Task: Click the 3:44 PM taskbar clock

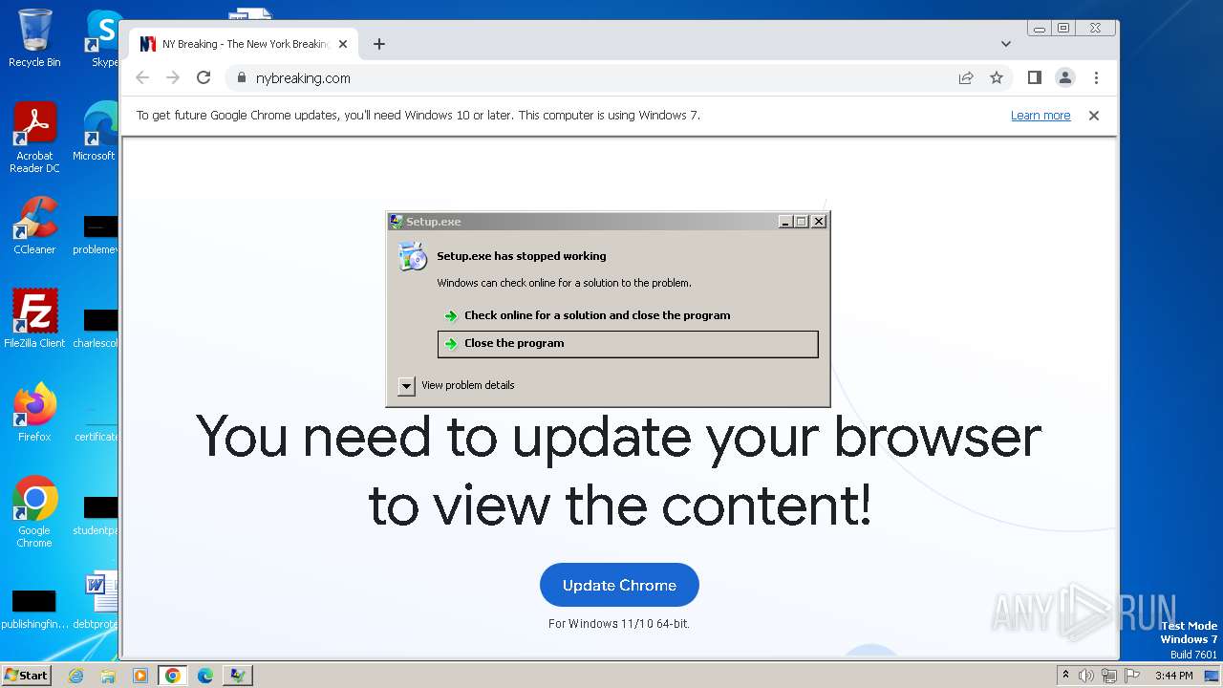Action: 1173,676
